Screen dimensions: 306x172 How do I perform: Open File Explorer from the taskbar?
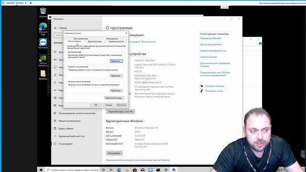pos(127,170)
